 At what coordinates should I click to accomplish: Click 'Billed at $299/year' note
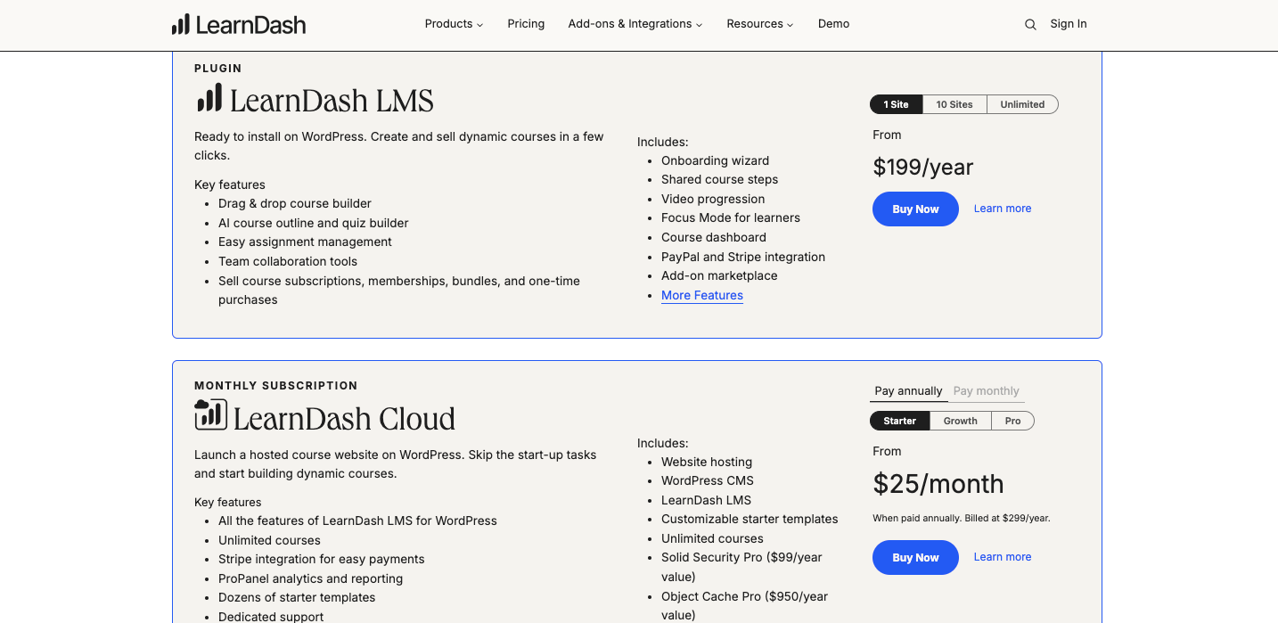[1007, 518]
